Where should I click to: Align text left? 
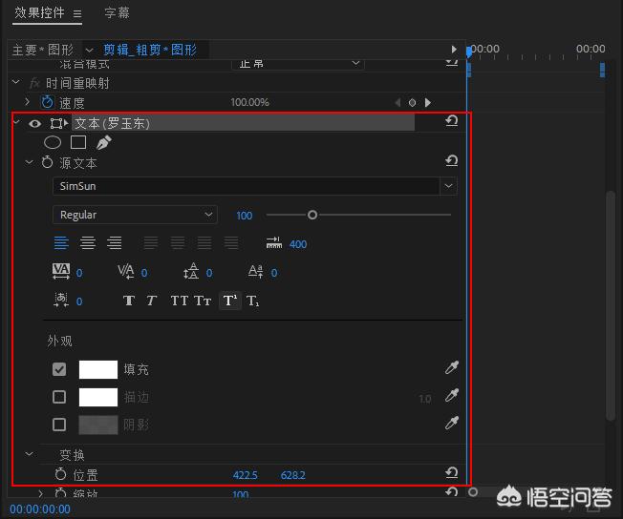click(61, 243)
